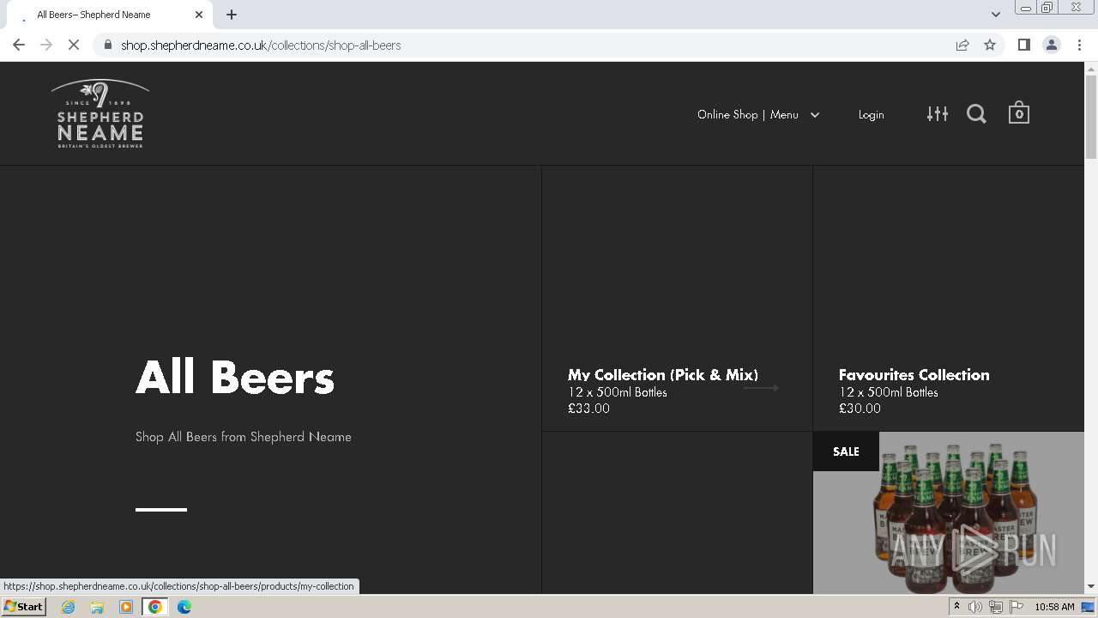Image resolution: width=1098 pixels, height=618 pixels.
Task: Click the Login link
Action: (x=871, y=114)
